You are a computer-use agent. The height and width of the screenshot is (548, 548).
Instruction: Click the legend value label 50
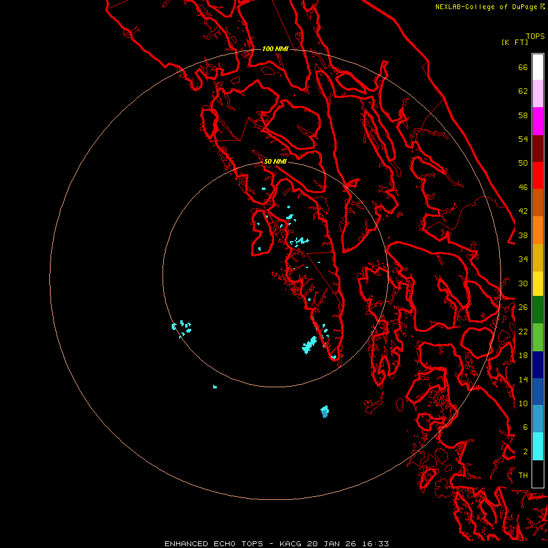(x=523, y=163)
